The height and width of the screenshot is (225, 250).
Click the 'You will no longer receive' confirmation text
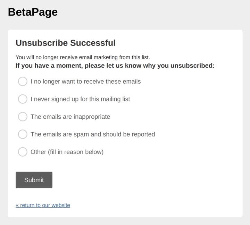pyautogui.click(x=83, y=57)
